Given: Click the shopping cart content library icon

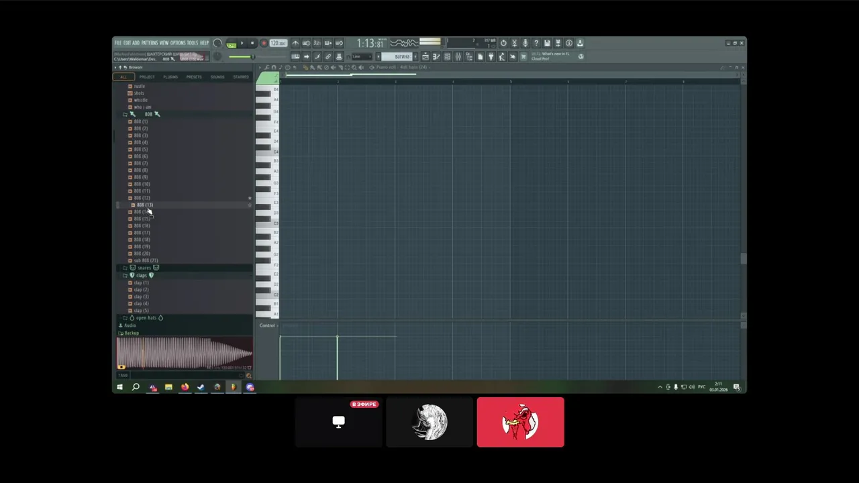Looking at the screenshot, I should click(523, 56).
